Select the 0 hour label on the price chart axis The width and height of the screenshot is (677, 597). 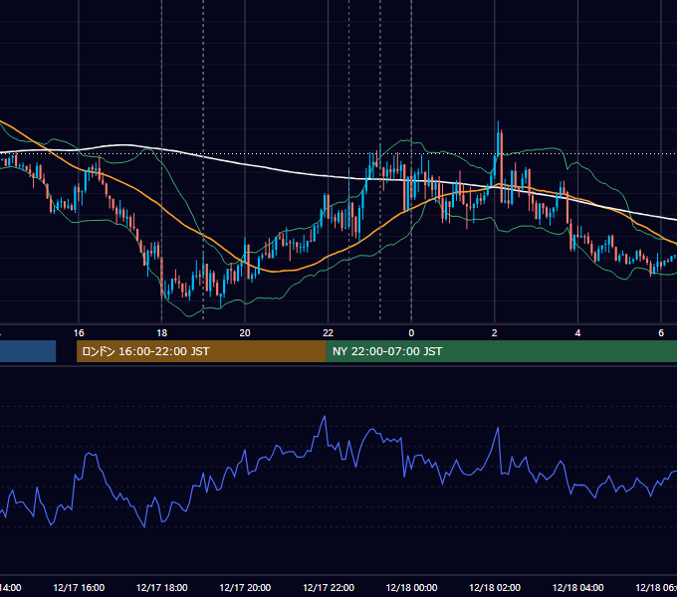coord(411,333)
